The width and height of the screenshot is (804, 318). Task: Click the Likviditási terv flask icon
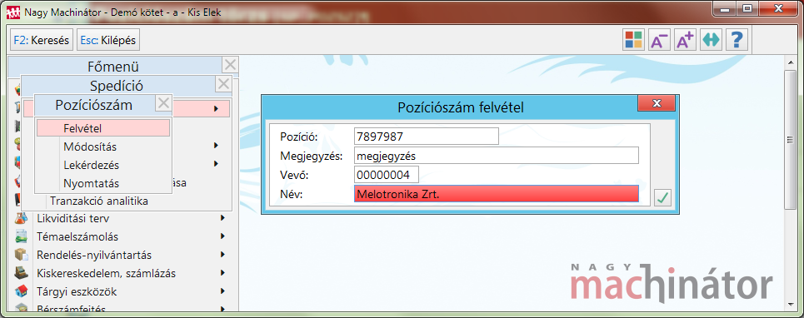21,218
